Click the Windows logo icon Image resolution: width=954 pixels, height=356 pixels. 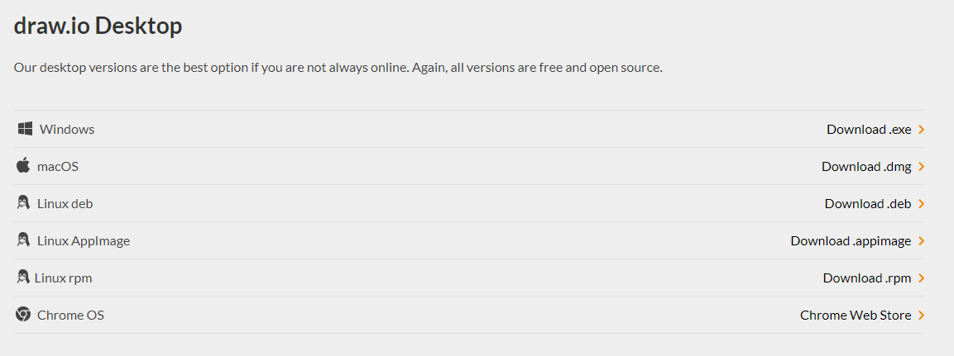click(25, 129)
